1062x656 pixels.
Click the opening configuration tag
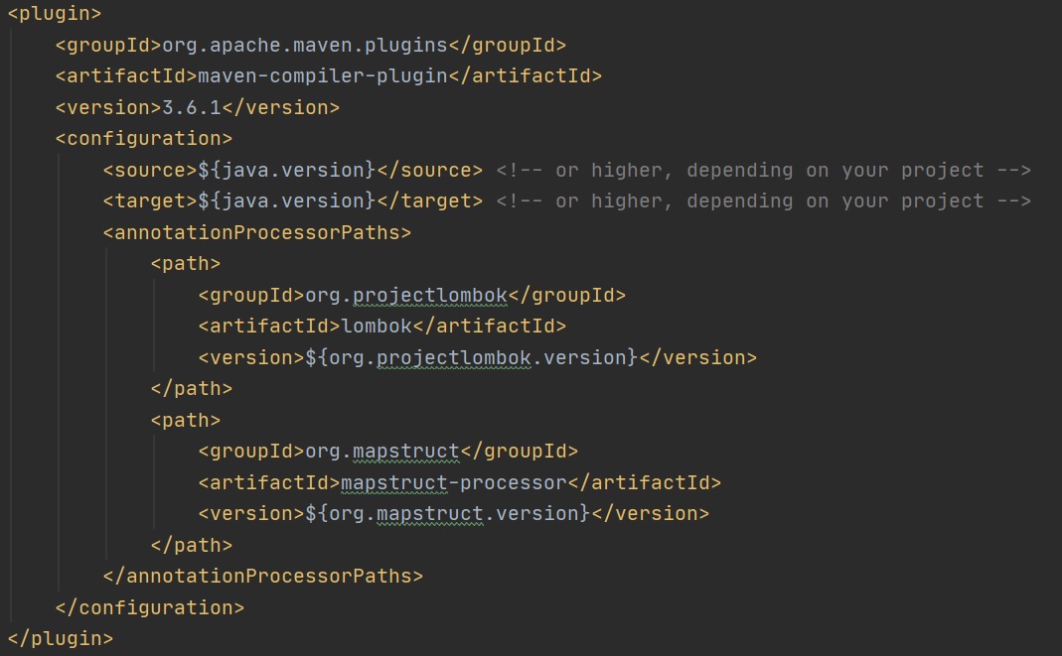(143, 138)
